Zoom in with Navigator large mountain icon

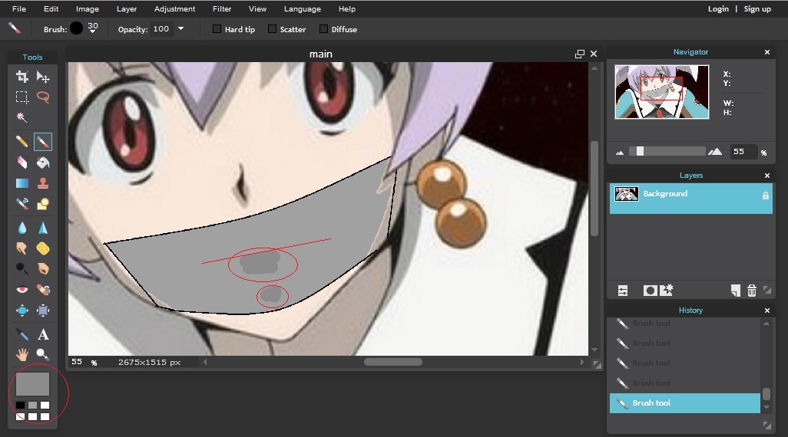tap(714, 152)
